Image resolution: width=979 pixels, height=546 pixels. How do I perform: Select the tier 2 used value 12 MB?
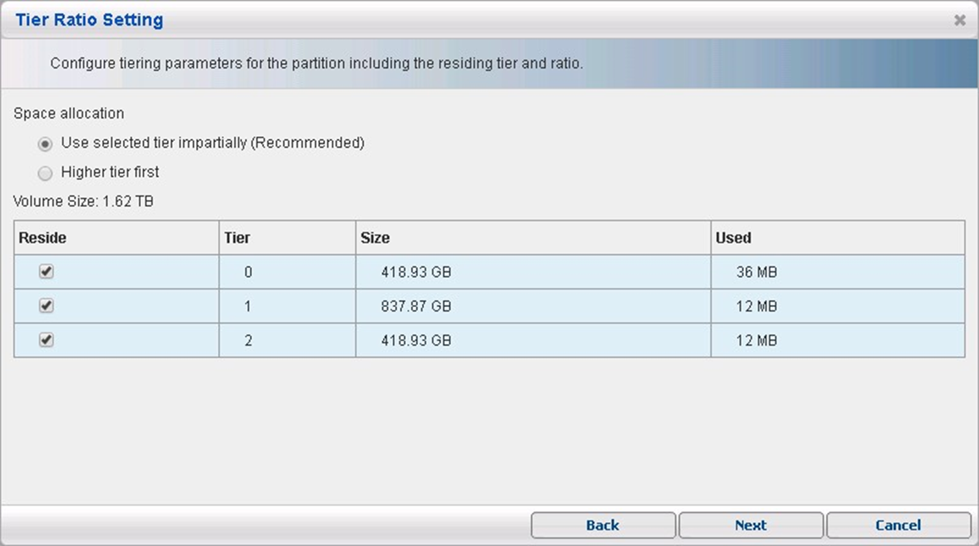756,340
